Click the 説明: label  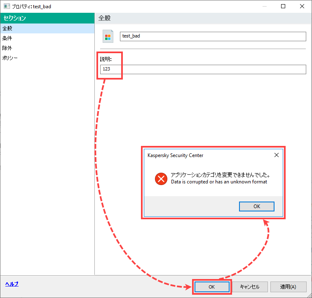tap(106, 59)
